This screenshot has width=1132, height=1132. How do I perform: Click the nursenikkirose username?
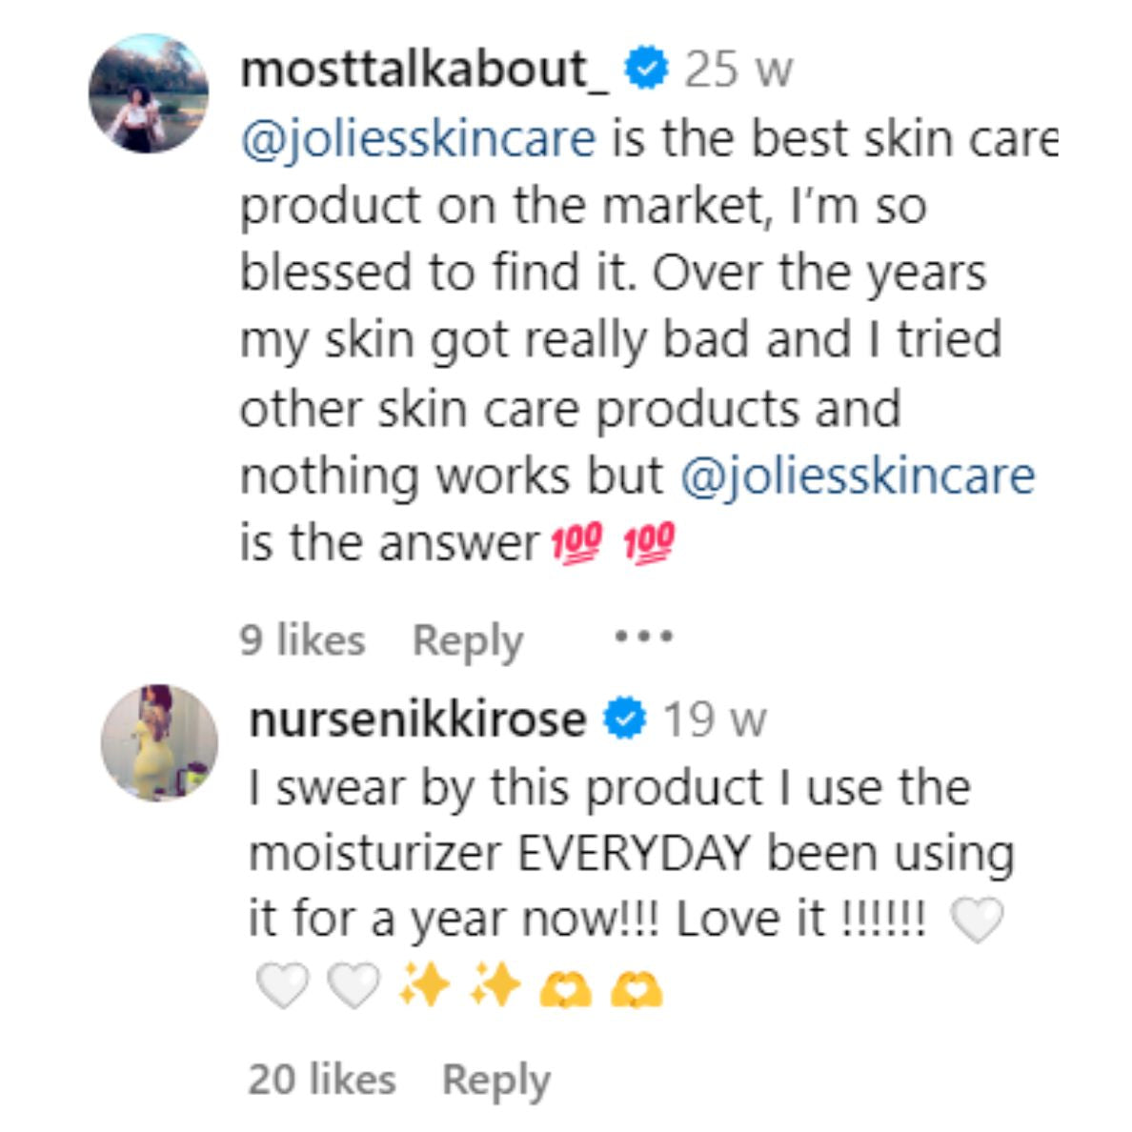pyautogui.click(x=417, y=718)
